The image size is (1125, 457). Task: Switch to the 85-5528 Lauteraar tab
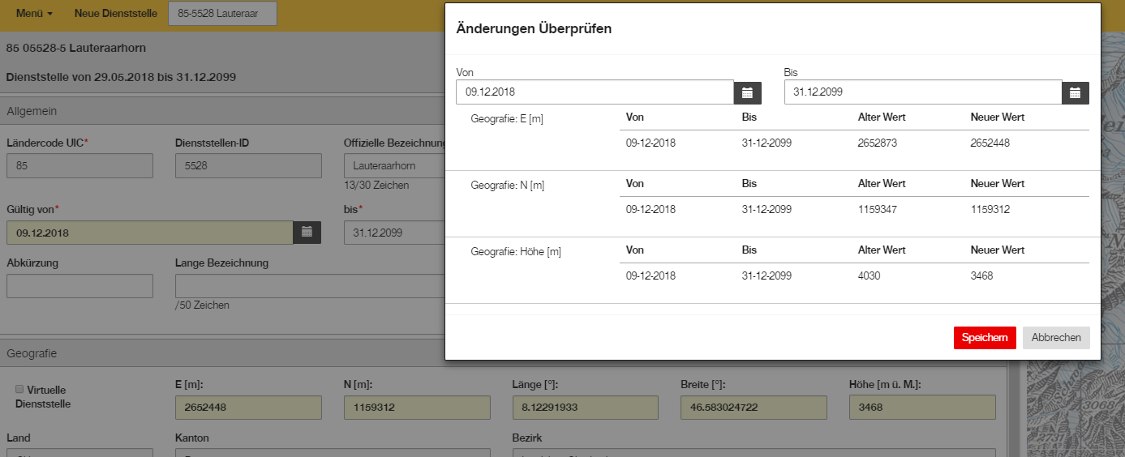click(x=222, y=14)
